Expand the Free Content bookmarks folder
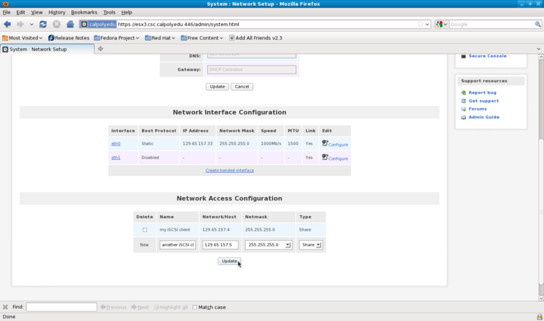The height and width of the screenshot is (321, 544). [202, 38]
